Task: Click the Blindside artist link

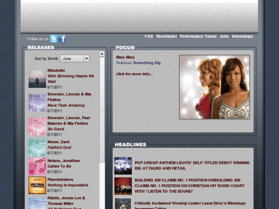Action: coord(56,71)
